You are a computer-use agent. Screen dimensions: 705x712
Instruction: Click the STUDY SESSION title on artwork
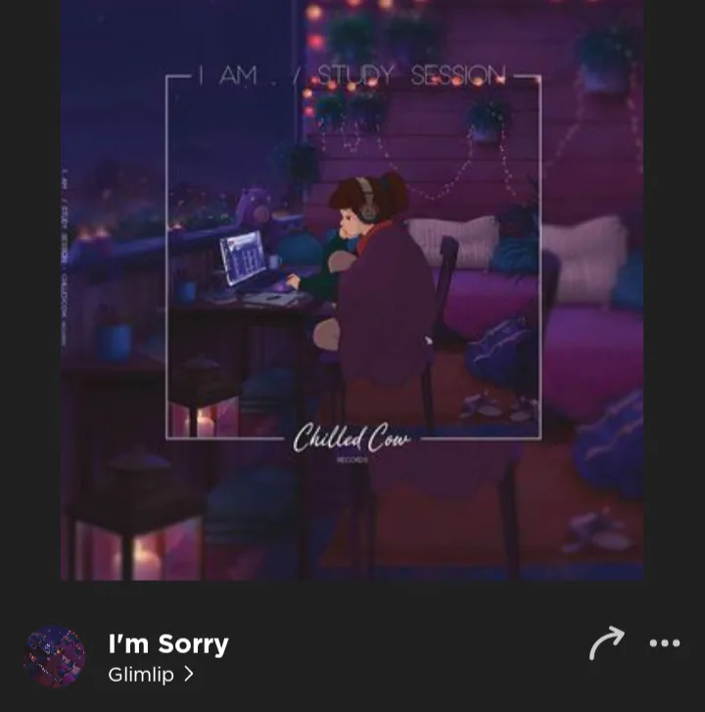(x=411, y=75)
